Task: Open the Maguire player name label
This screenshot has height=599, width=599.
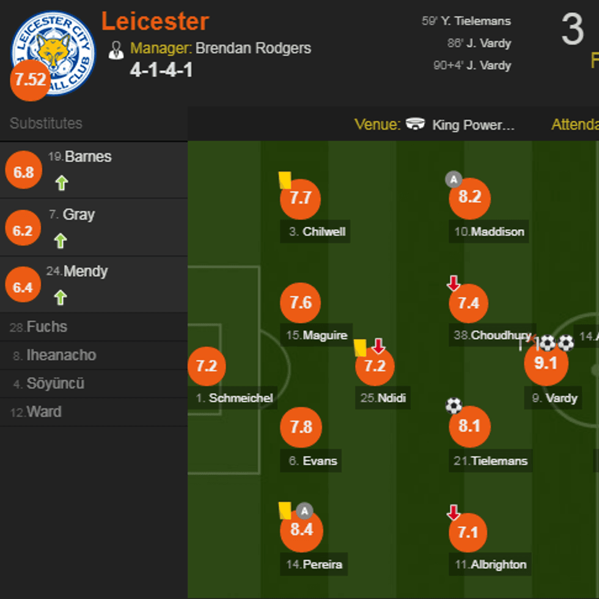Action: pos(317,335)
